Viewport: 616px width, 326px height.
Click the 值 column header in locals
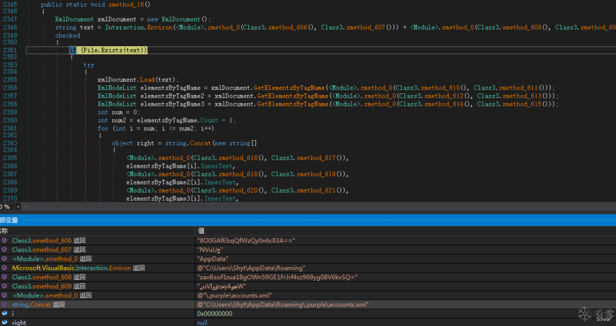(201, 231)
